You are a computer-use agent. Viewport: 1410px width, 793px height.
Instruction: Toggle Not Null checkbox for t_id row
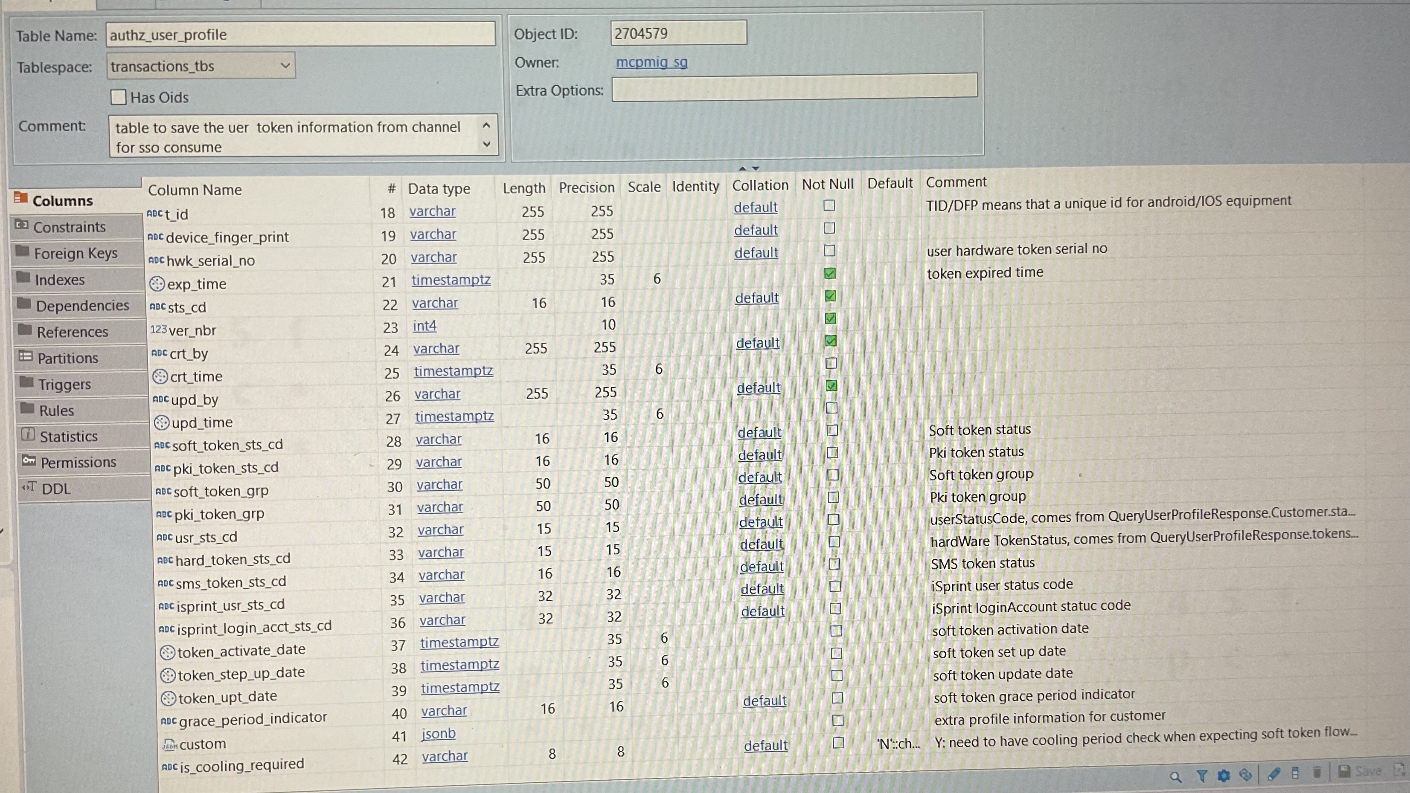pyautogui.click(x=829, y=205)
